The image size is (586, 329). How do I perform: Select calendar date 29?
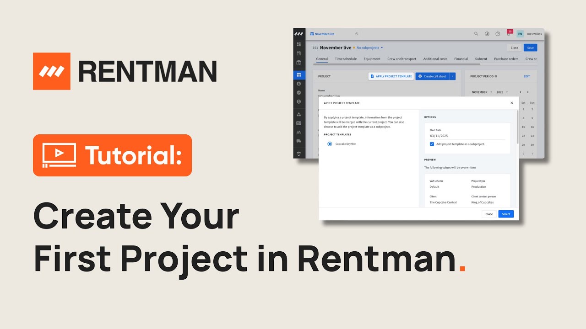[x=523, y=145]
